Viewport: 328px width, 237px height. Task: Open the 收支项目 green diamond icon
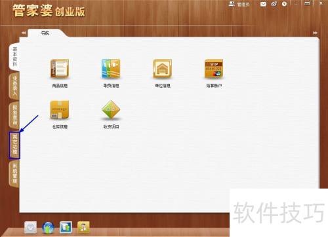coord(111,110)
